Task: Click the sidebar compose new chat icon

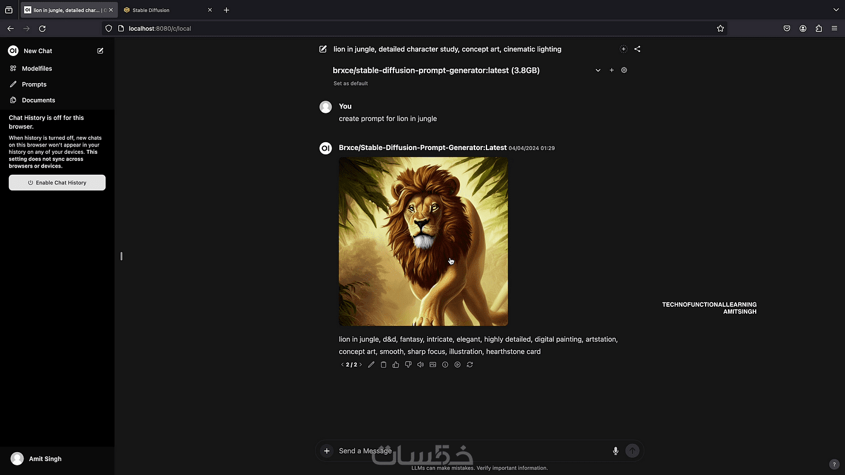Action: [x=100, y=51]
